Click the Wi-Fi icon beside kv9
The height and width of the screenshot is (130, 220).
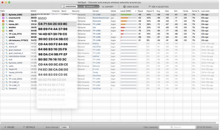point(6,60)
